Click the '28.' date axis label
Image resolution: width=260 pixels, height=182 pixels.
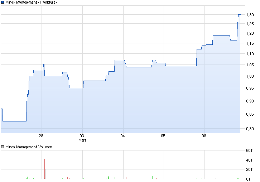pos(42,136)
